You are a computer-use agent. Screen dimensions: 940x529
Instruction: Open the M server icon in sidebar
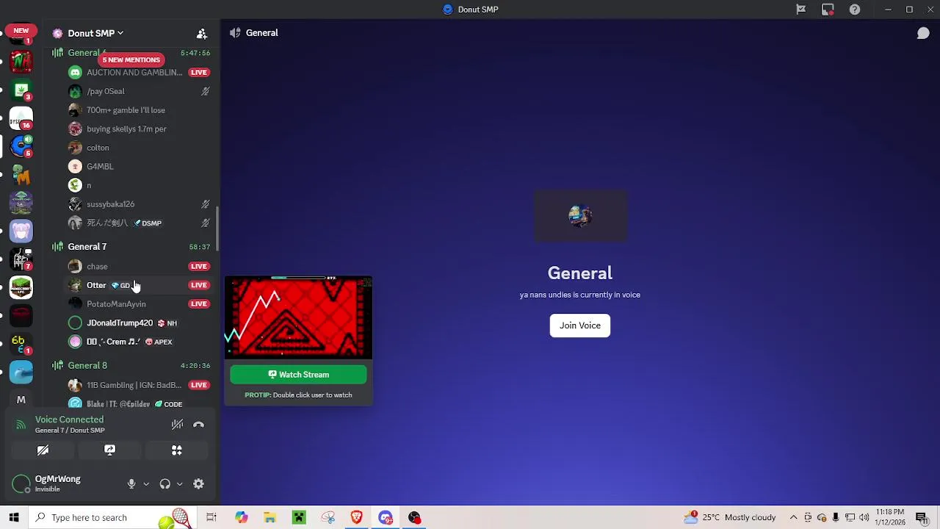click(x=21, y=400)
